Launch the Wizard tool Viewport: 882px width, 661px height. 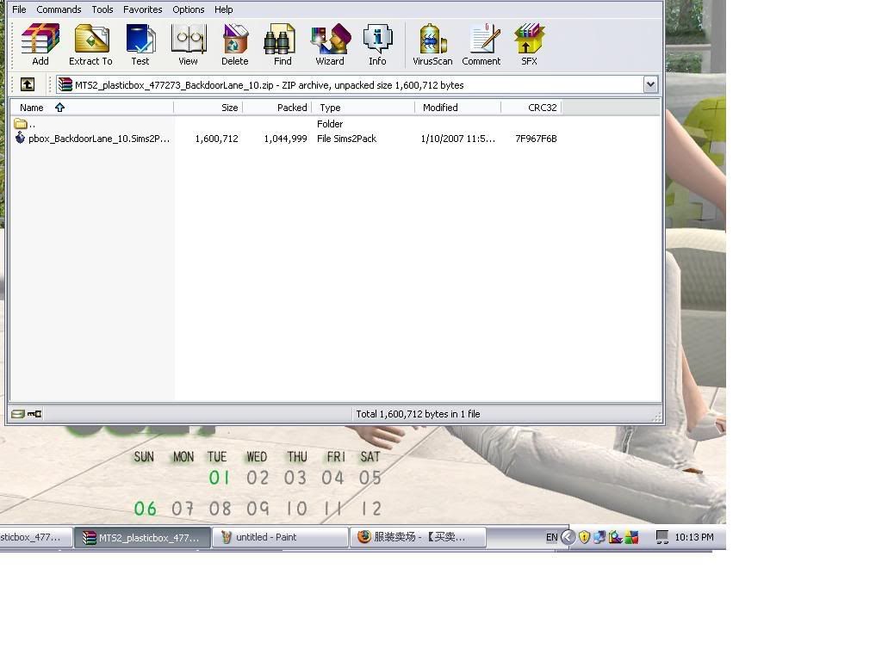[330, 45]
